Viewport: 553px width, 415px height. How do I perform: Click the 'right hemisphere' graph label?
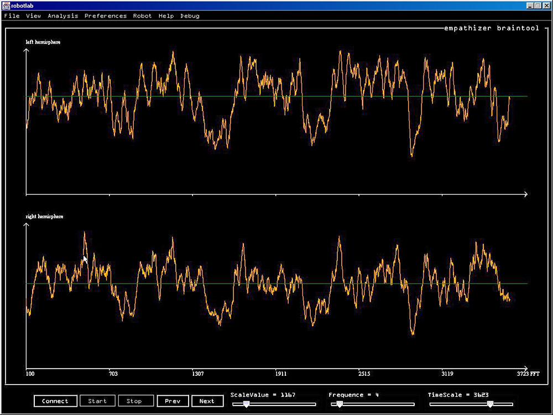(x=44, y=216)
